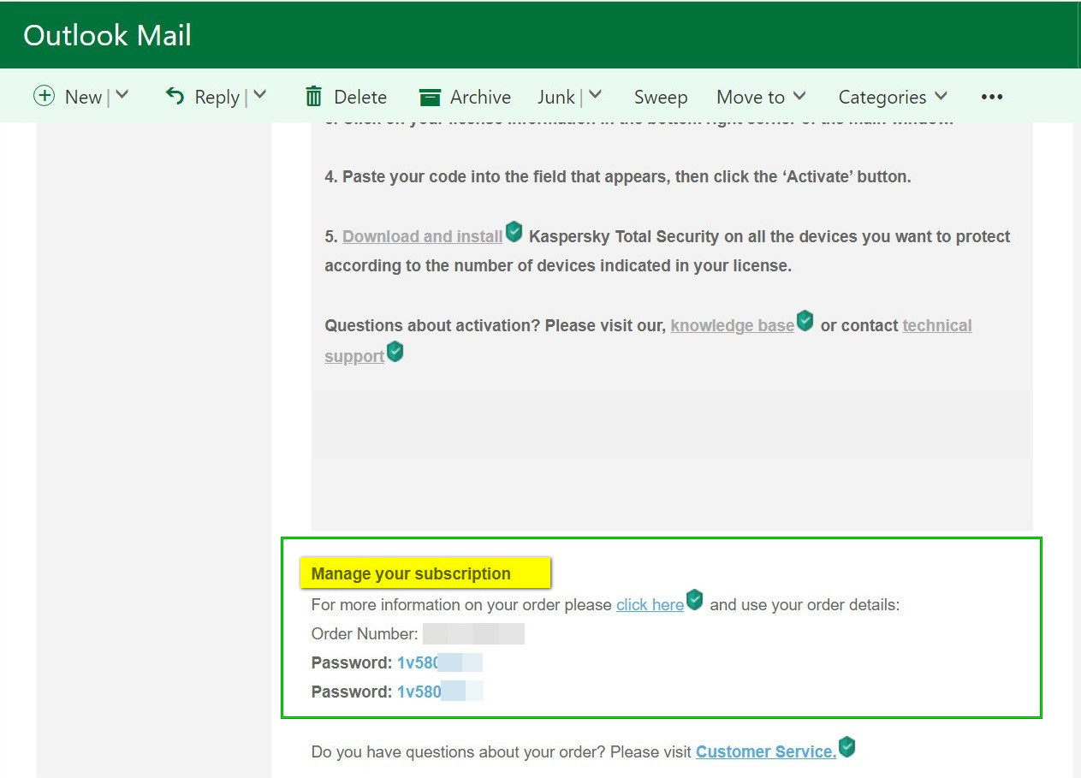1081x778 pixels.
Task: Open the New dropdown arrow
Action: click(x=122, y=95)
